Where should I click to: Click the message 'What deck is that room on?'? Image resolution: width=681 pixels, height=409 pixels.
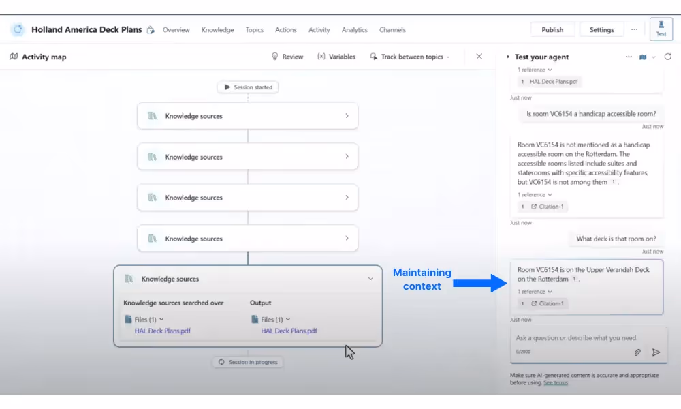pyautogui.click(x=616, y=239)
